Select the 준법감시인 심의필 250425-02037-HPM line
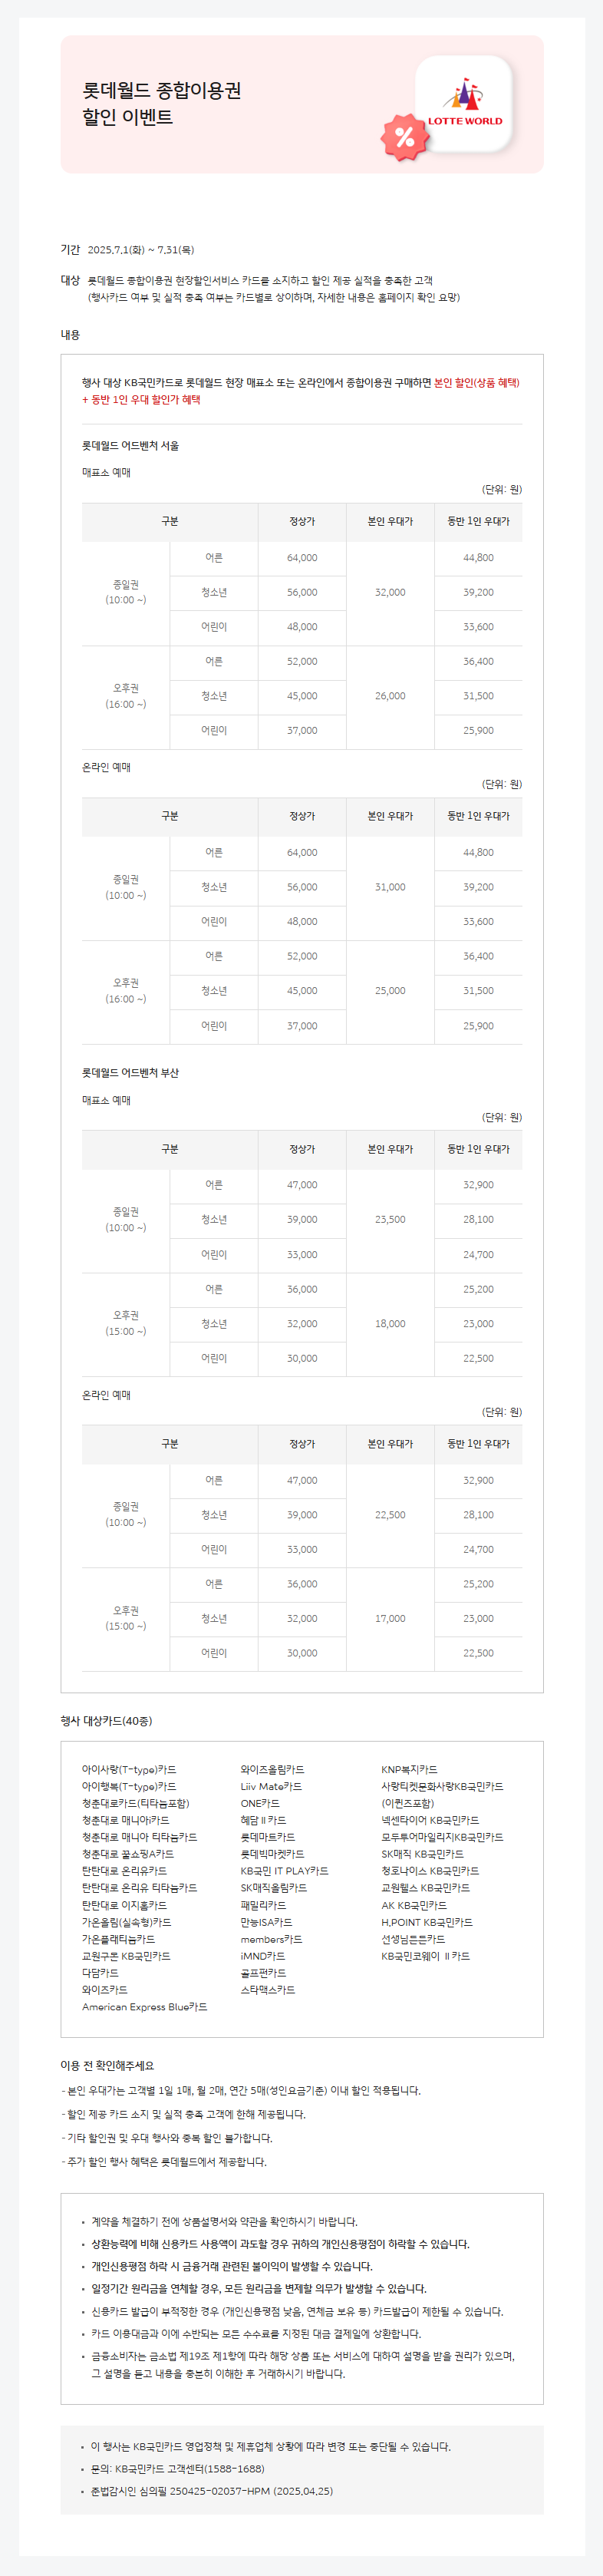This screenshot has height=2576, width=603. tap(212, 2491)
